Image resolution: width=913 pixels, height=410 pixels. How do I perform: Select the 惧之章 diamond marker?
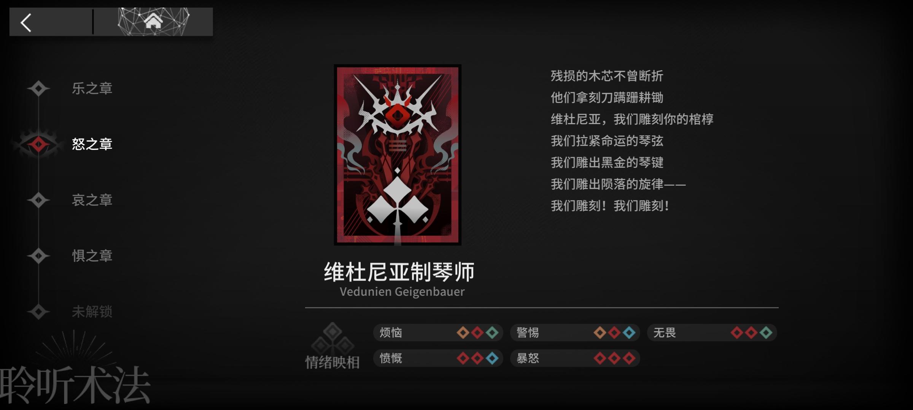click(x=38, y=256)
